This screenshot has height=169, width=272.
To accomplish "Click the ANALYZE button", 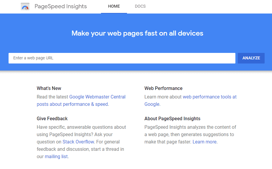I will pos(251,58).
